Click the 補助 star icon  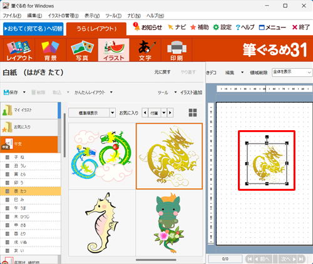[x=193, y=27]
